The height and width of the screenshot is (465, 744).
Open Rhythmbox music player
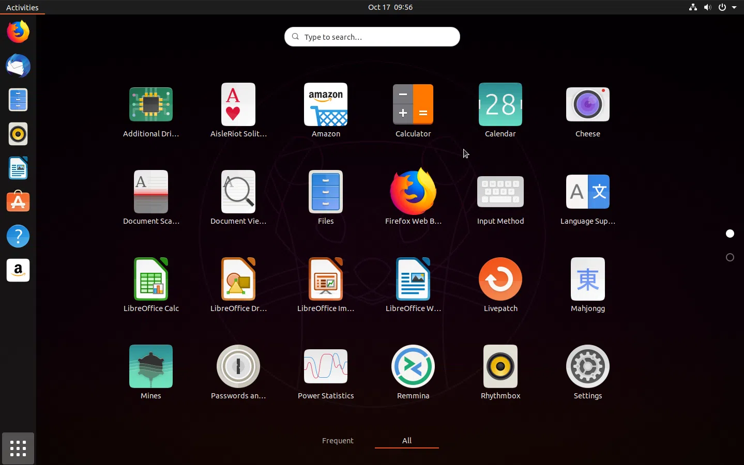500,366
